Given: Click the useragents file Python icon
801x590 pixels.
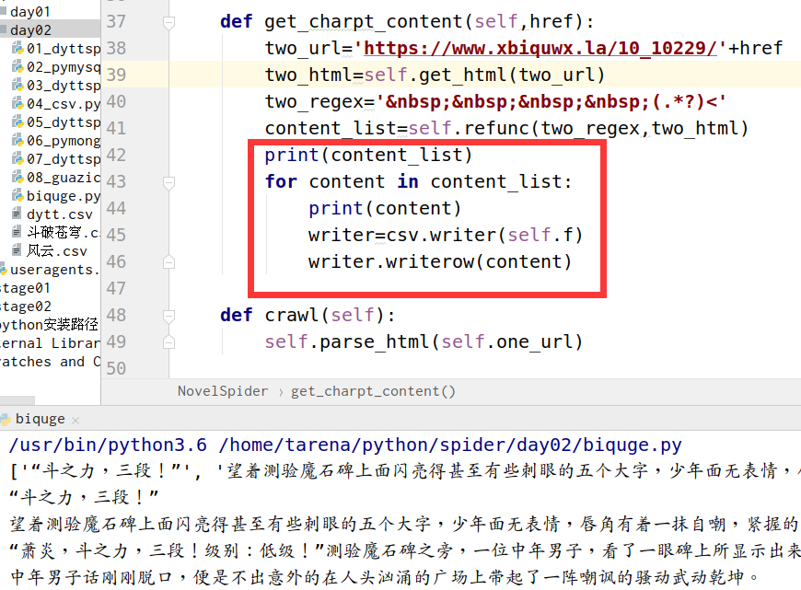Looking at the screenshot, I should (3, 270).
